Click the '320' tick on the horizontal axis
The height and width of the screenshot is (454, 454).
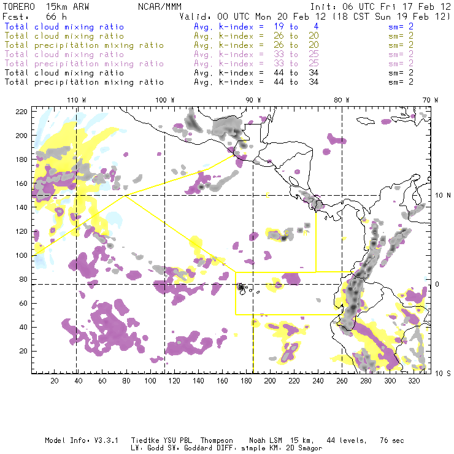414,381
